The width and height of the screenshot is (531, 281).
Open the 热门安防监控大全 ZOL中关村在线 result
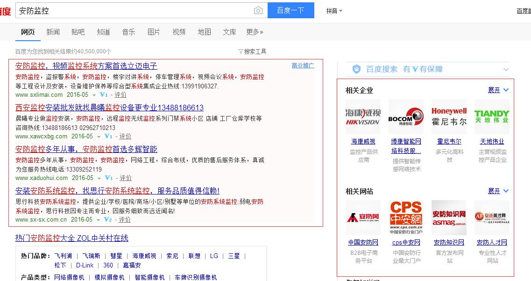click(71, 238)
